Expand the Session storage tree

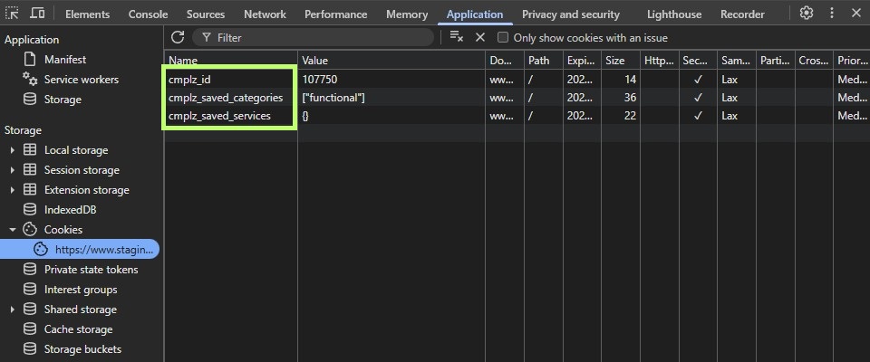[13, 170]
